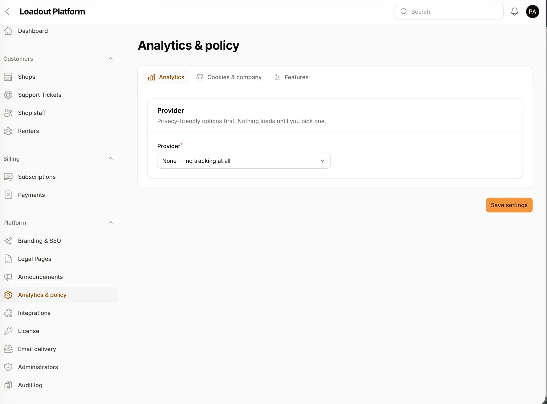Click the Branding & SEO sparkles icon
The width and height of the screenshot is (547, 404).
(x=8, y=241)
